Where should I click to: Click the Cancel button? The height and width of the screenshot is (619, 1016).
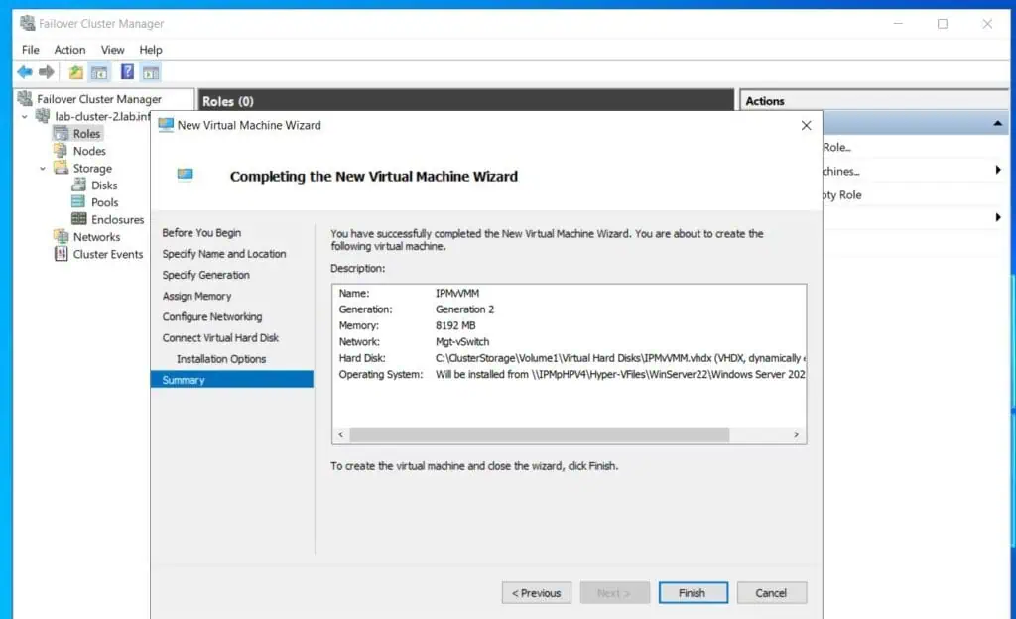pyautogui.click(x=772, y=593)
